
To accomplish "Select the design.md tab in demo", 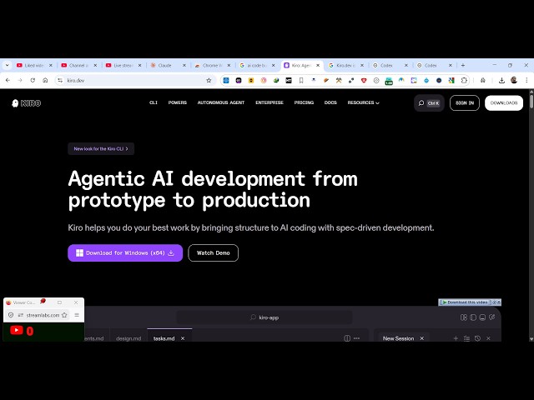I will [128, 338].
